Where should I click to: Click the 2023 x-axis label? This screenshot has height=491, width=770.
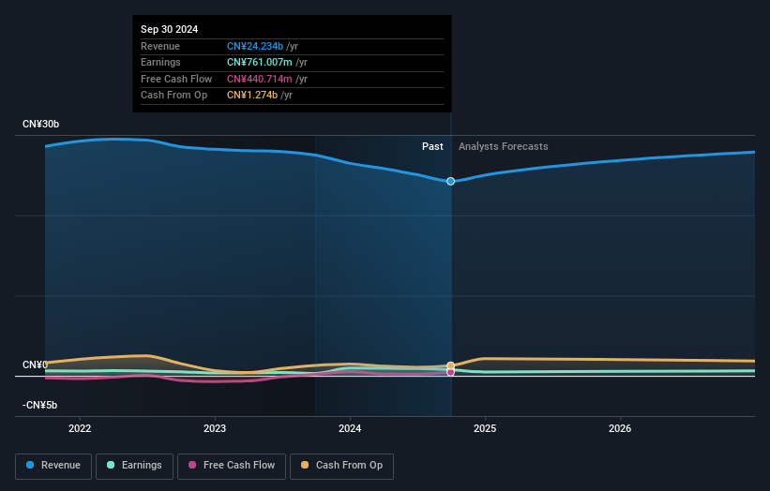tap(215, 429)
